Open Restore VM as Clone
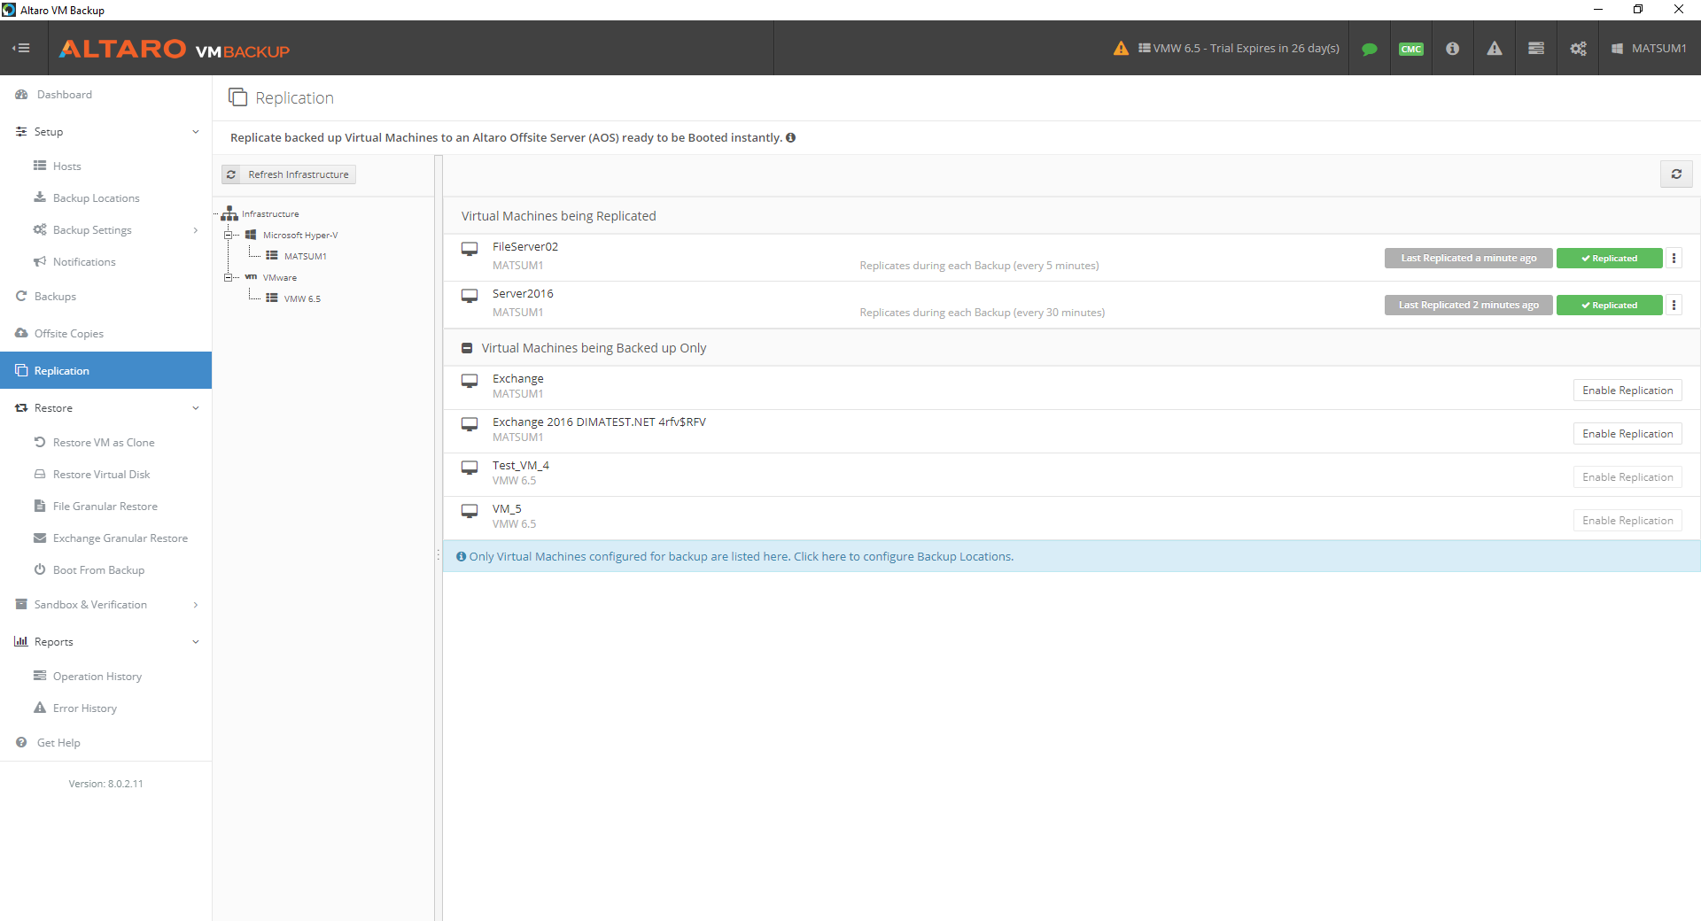Viewport: 1701px width, 921px height. pos(105,443)
